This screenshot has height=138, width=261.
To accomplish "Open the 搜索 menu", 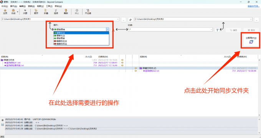I will point(31,6).
